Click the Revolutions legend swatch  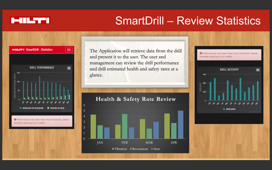(131, 149)
